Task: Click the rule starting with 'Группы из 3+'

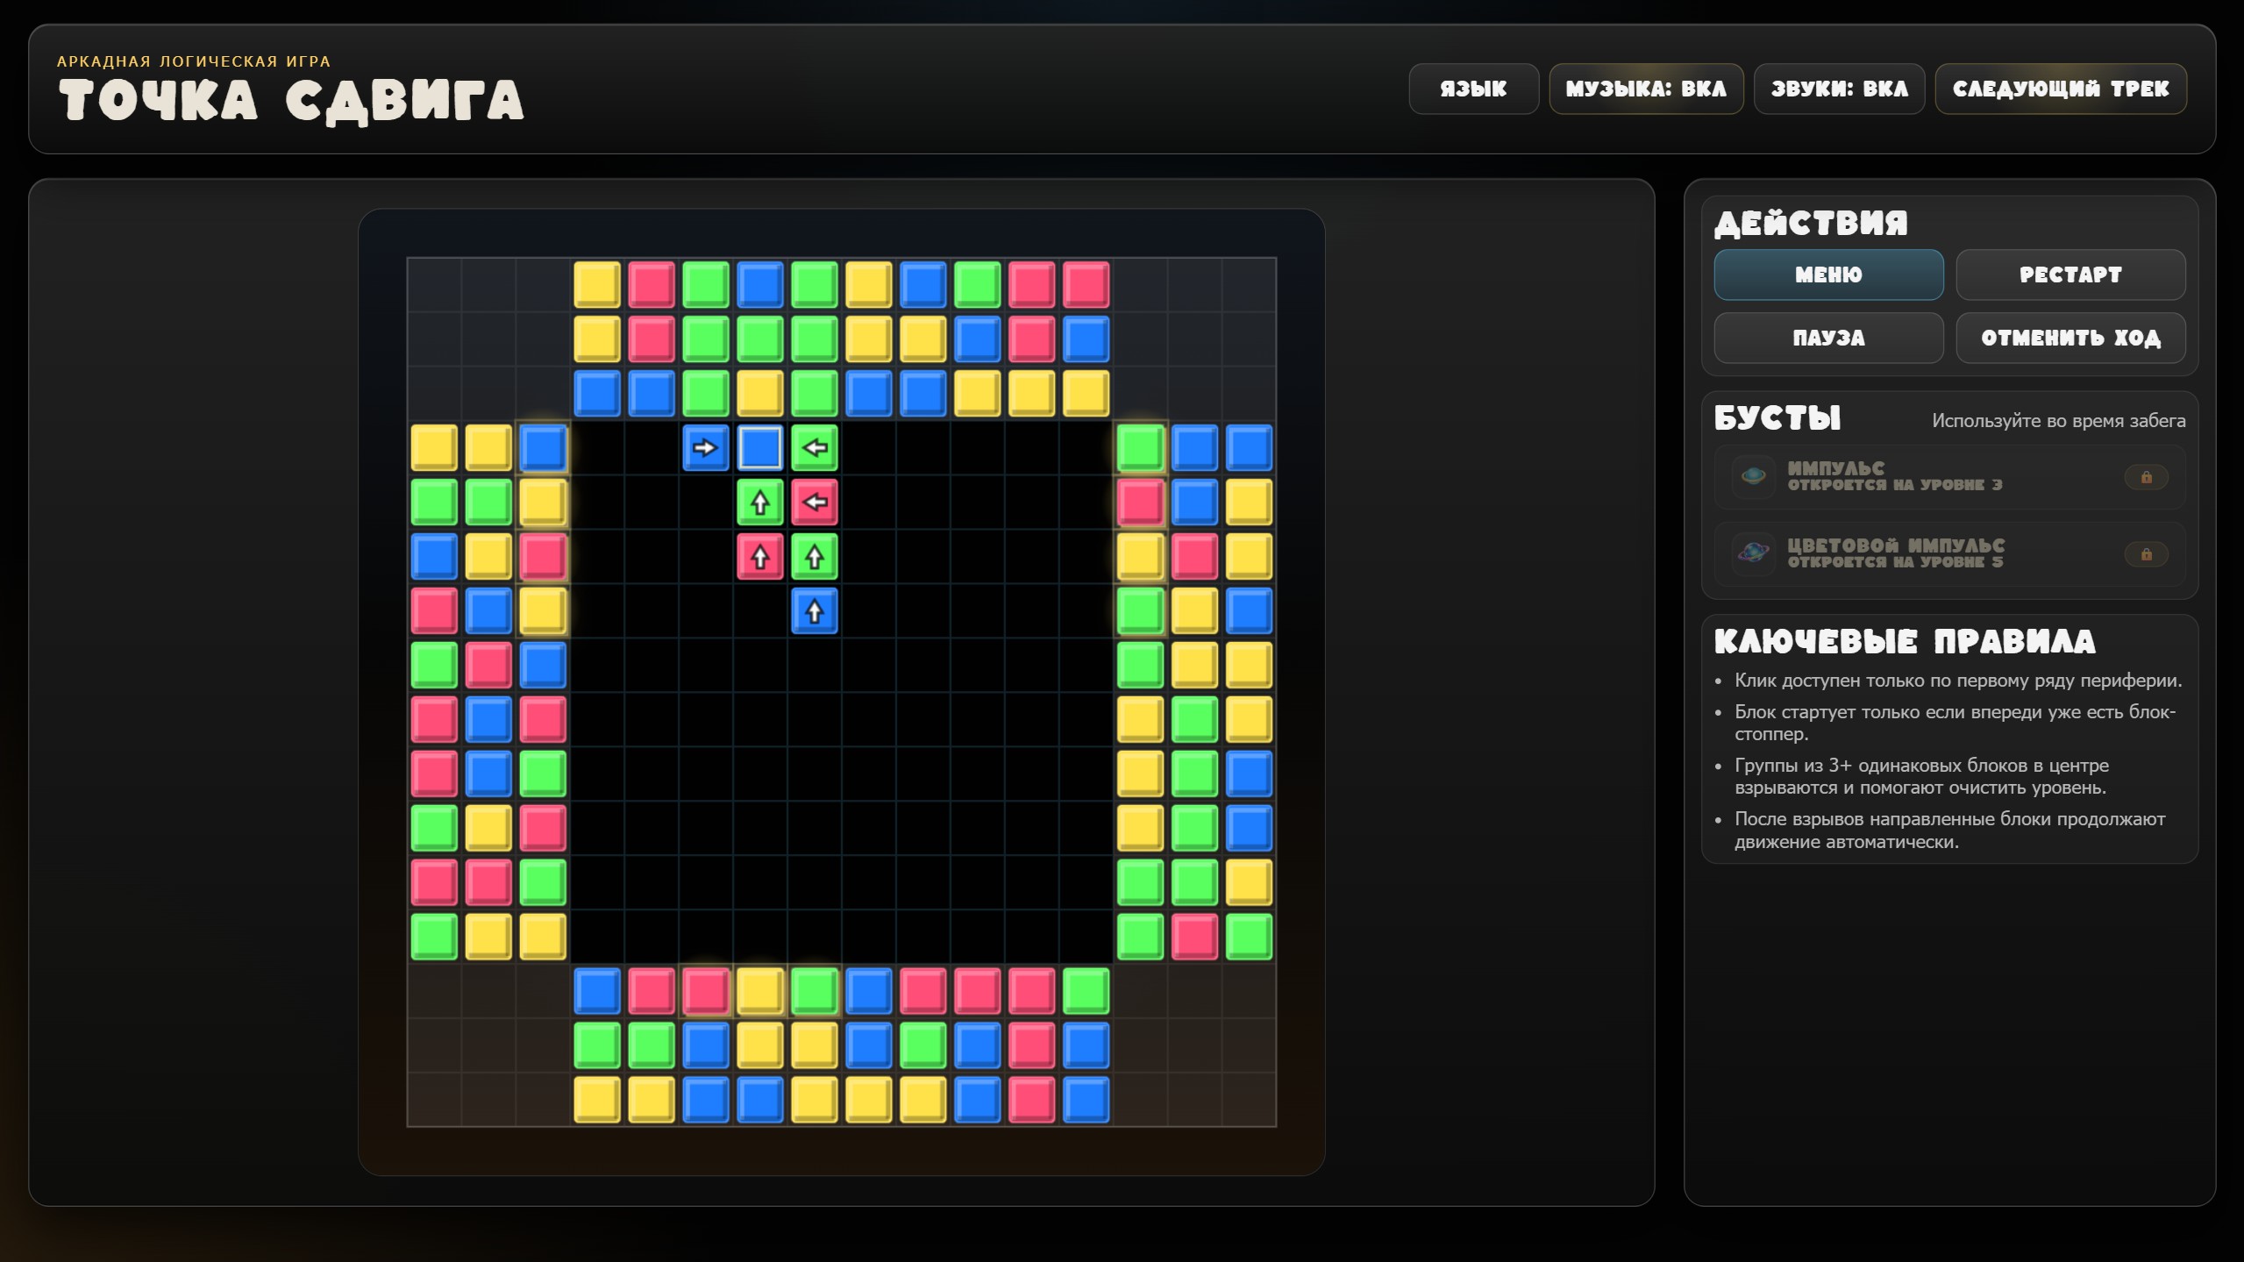Action: click(1921, 776)
